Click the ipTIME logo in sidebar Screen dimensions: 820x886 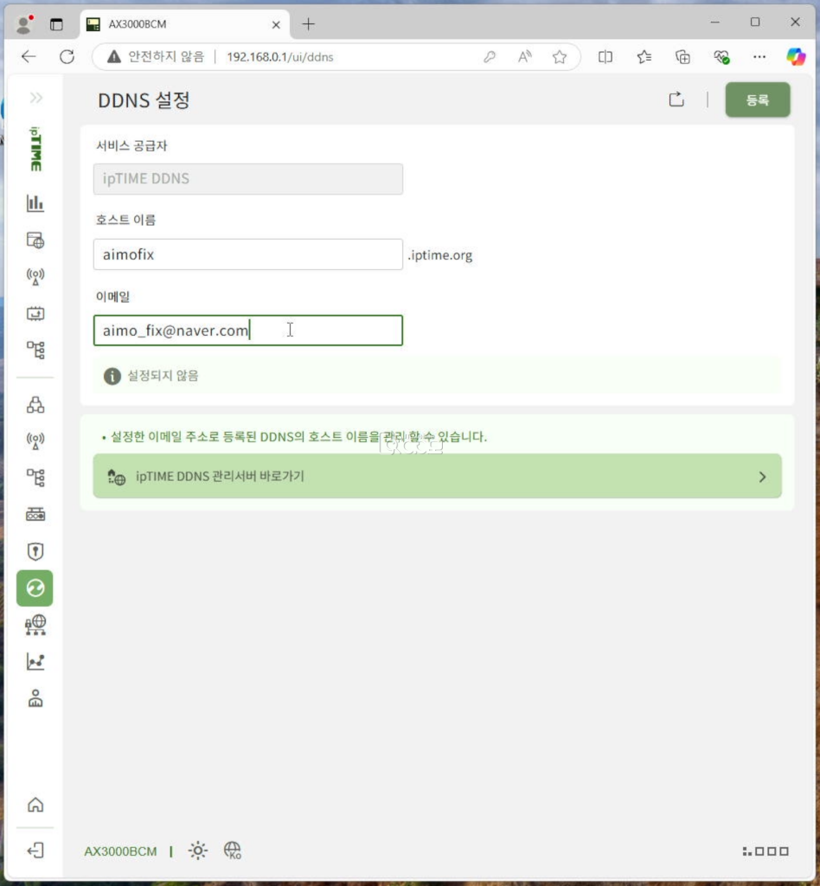35,149
